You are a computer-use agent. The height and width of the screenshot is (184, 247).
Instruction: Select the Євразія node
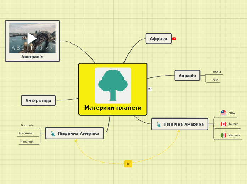tap(187, 76)
